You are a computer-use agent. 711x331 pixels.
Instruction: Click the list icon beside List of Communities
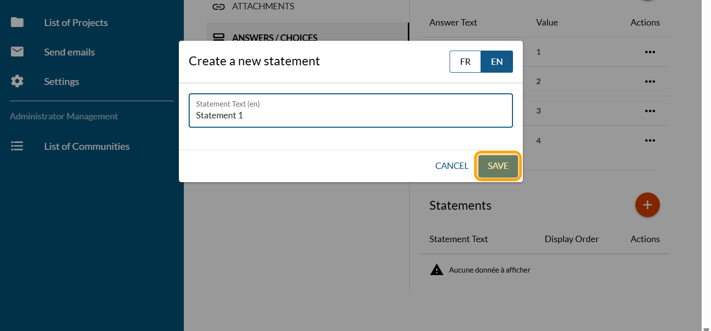tap(17, 146)
